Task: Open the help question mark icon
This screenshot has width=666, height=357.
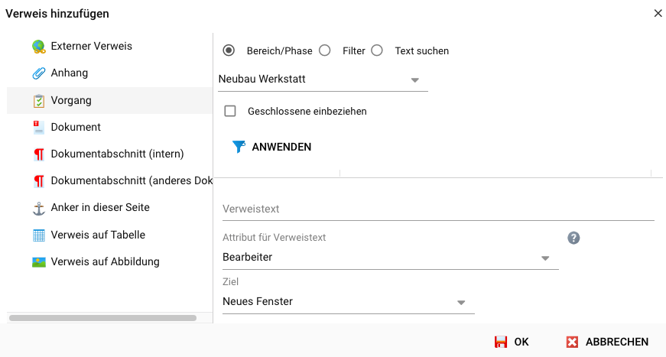Action: pos(573,238)
